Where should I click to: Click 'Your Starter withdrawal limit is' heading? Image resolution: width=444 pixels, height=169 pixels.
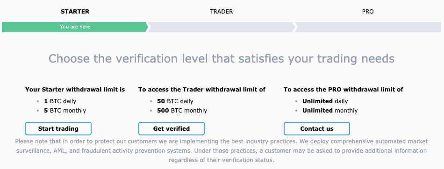click(75, 90)
